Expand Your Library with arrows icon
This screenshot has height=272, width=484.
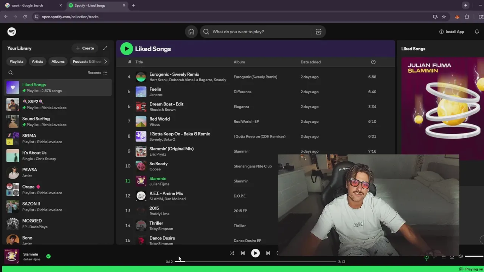coord(105,48)
